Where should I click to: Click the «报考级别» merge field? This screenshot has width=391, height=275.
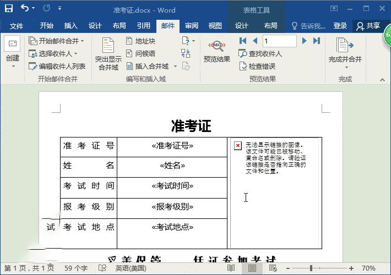(172, 206)
